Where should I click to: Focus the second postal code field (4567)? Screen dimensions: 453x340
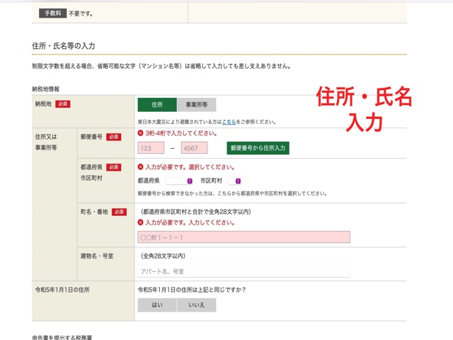point(194,148)
